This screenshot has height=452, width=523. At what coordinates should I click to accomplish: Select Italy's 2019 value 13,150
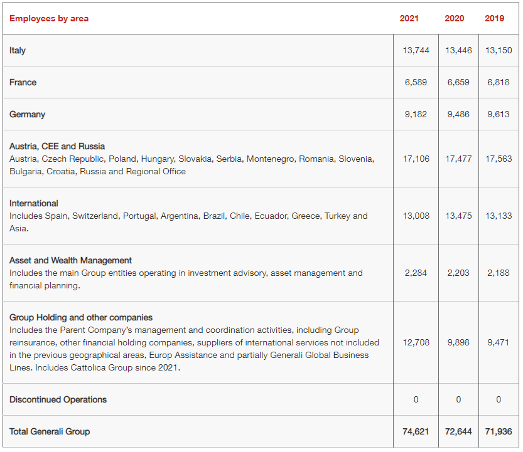pyautogui.click(x=499, y=50)
